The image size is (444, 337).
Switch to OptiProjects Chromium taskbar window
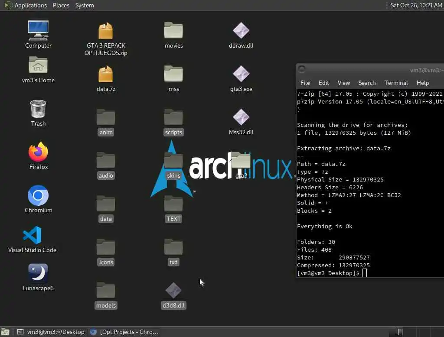[x=124, y=332]
